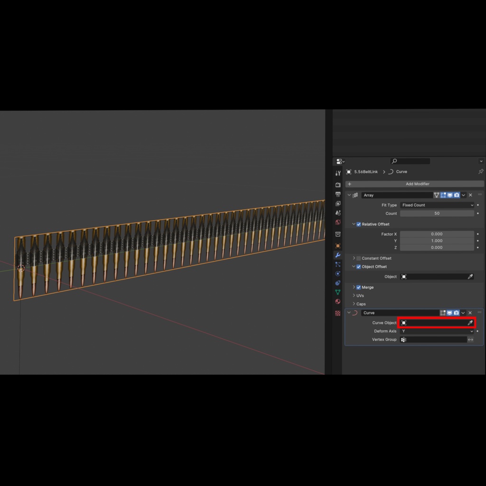This screenshot has height=486, width=486.
Task: Open the Collection properties icon
Action: coord(338,234)
